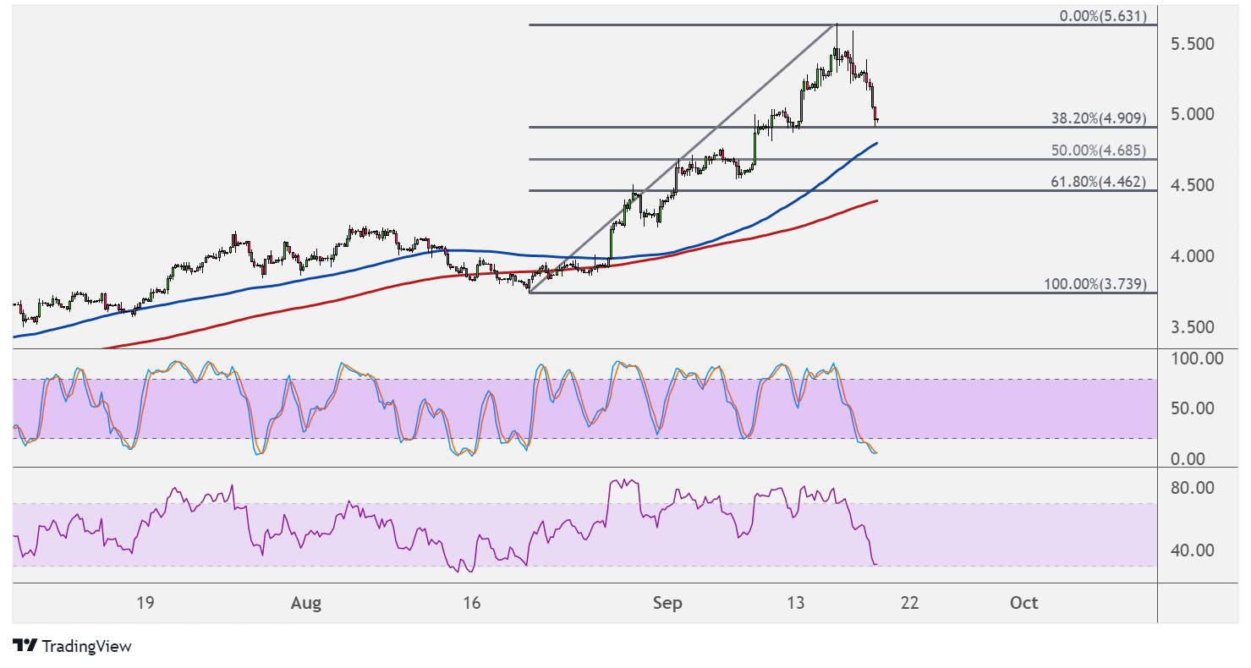Click the 4.500 price axis label
1251x668 pixels.
coord(1193,185)
